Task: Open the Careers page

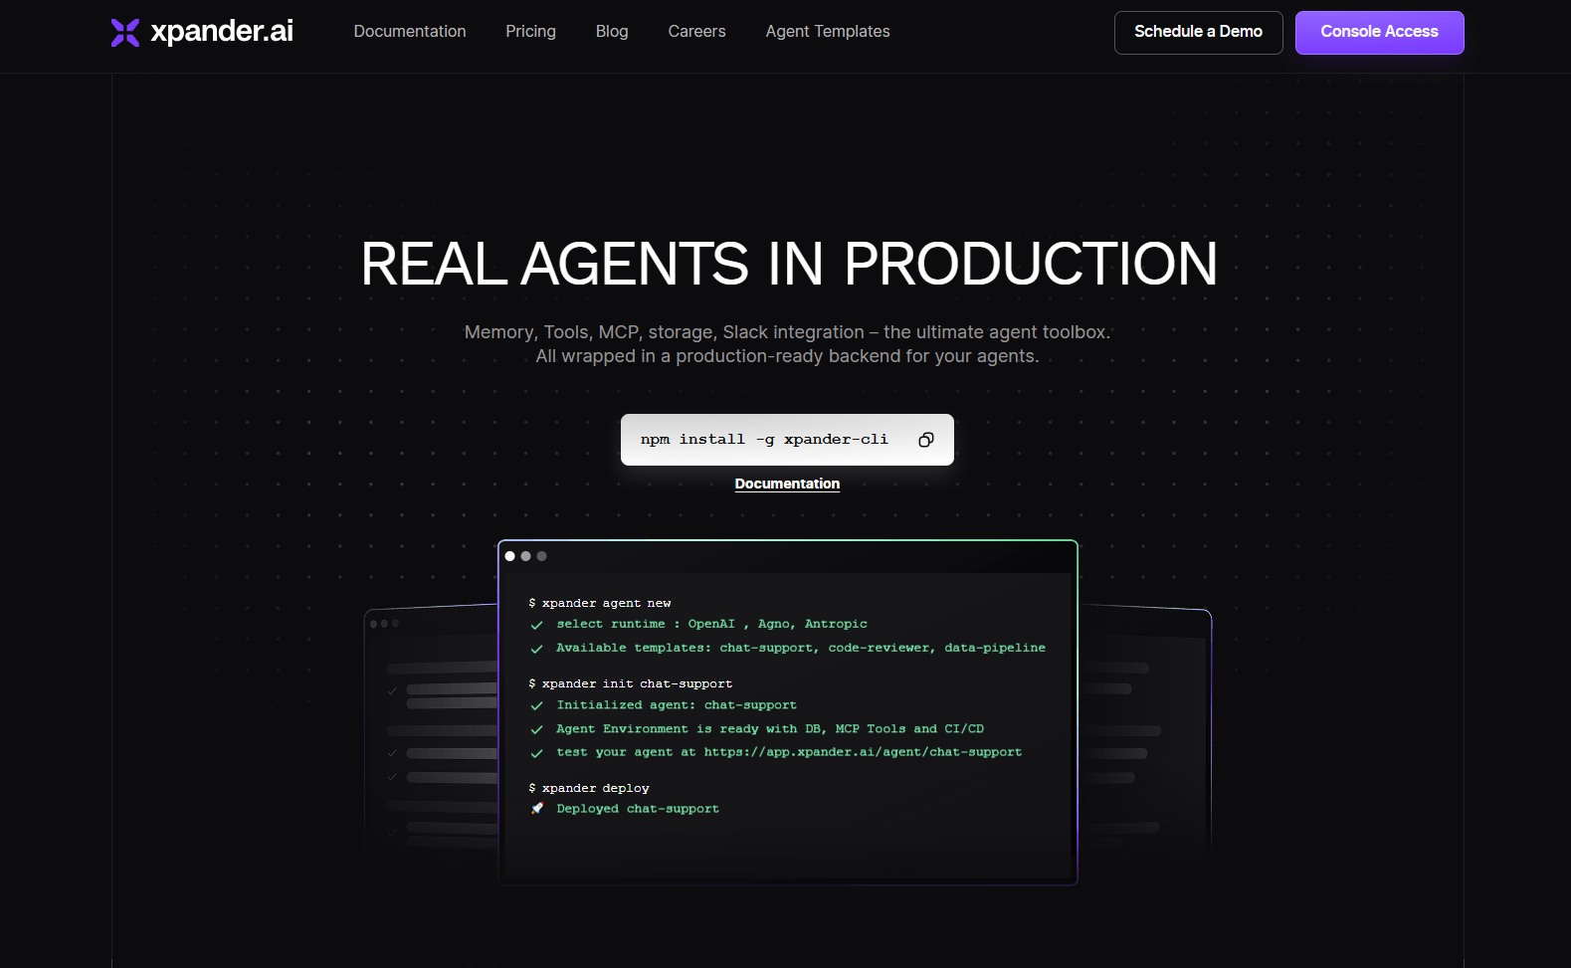Action: click(x=696, y=32)
